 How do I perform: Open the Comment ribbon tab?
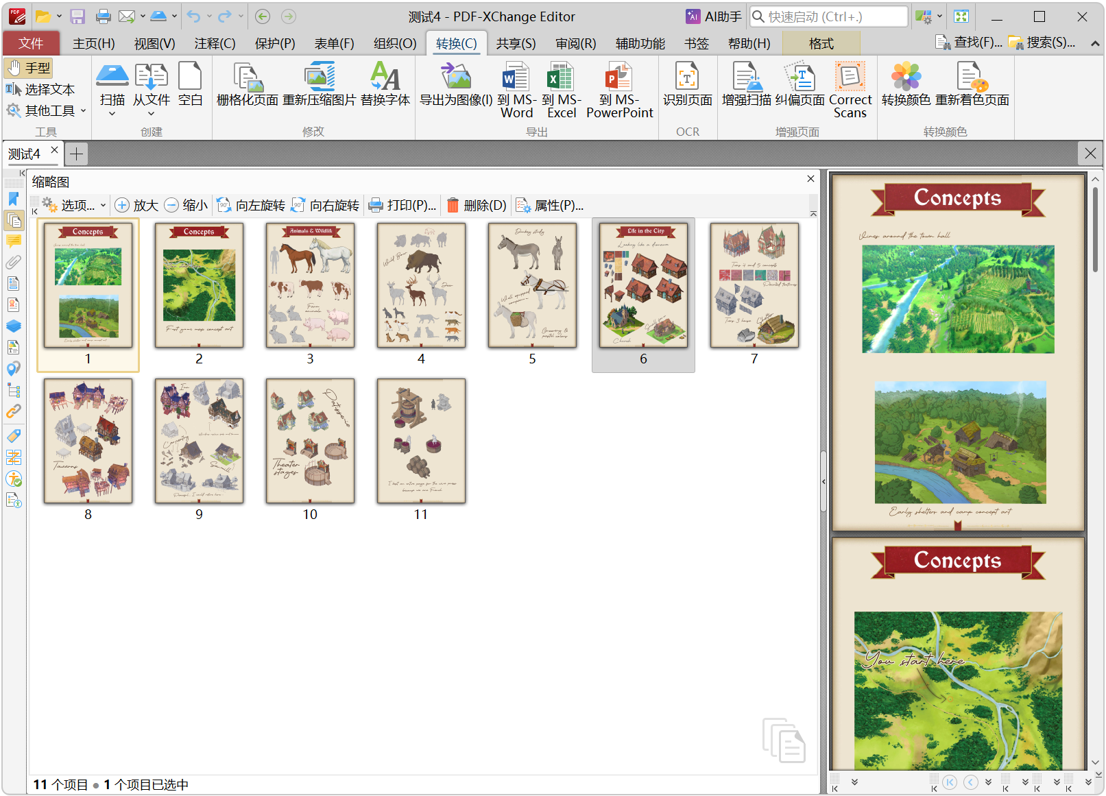(x=215, y=43)
